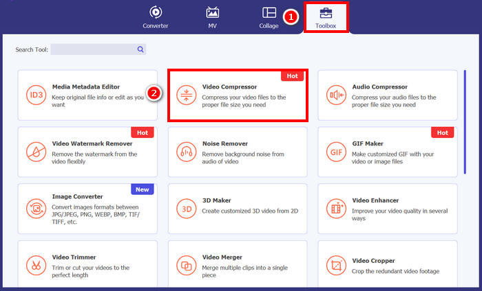The image size is (482, 291).
Task: Click the Media Metadata Editor ID3 icon
Action: [36, 95]
